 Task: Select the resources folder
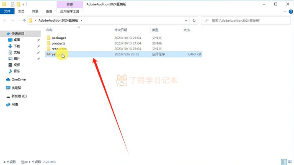coord(59,49)
